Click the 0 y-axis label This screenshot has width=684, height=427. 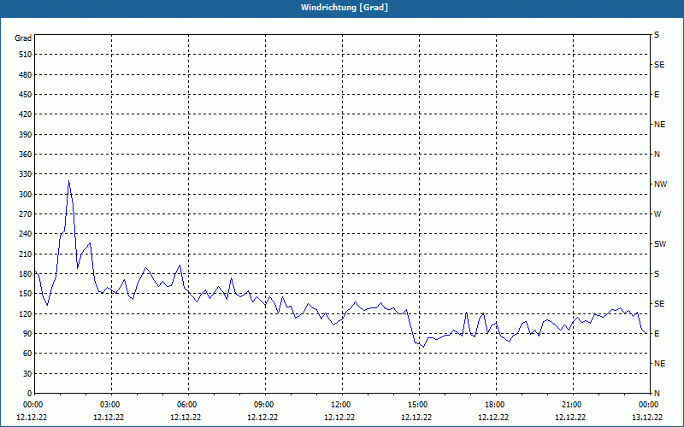pyautogui.click(x=30, y=394)
